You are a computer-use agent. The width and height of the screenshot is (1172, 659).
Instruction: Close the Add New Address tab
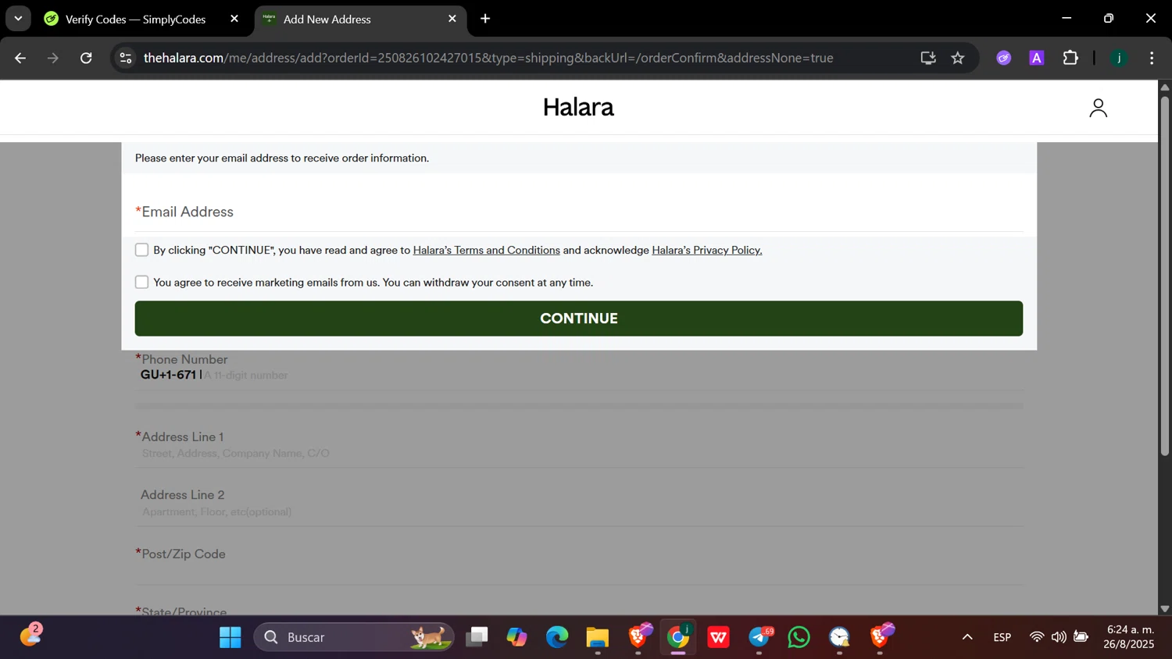pos(452,19)
